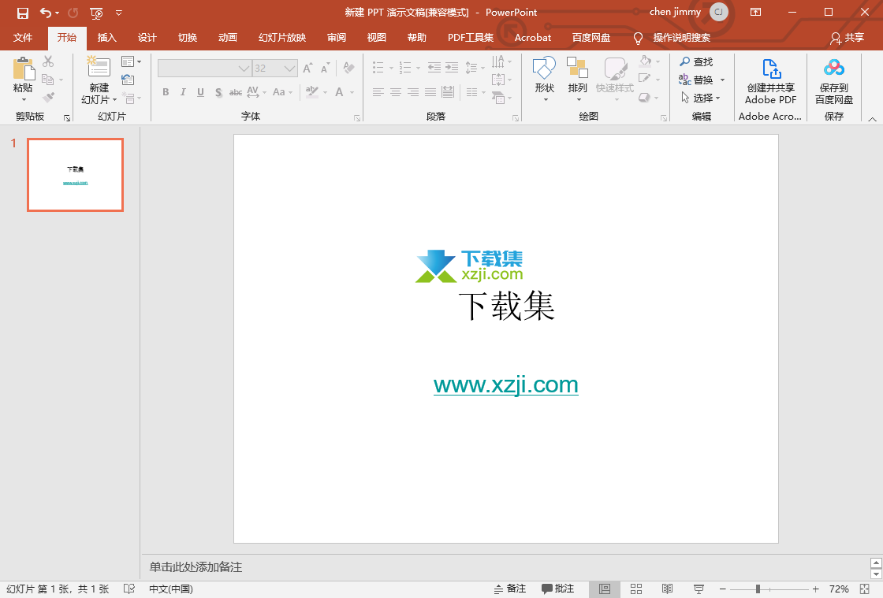883x598 pixels.
Task: Open text direction options
Action: (x=501, y=61)
